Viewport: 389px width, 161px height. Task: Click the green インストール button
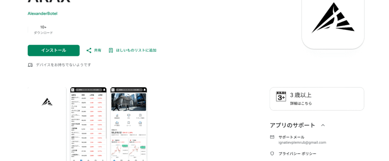[54, 50]
